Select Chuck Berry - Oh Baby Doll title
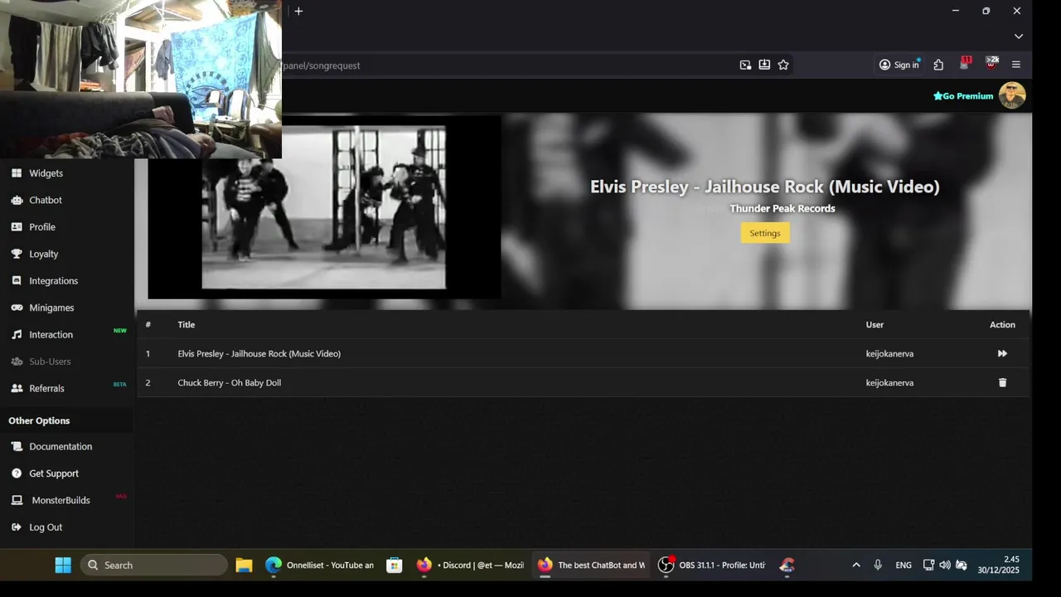 point(230,382)
